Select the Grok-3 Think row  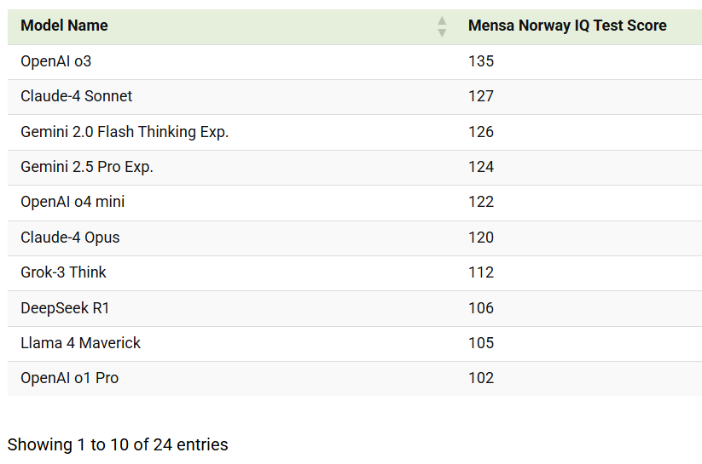click(x=355, y=273)
